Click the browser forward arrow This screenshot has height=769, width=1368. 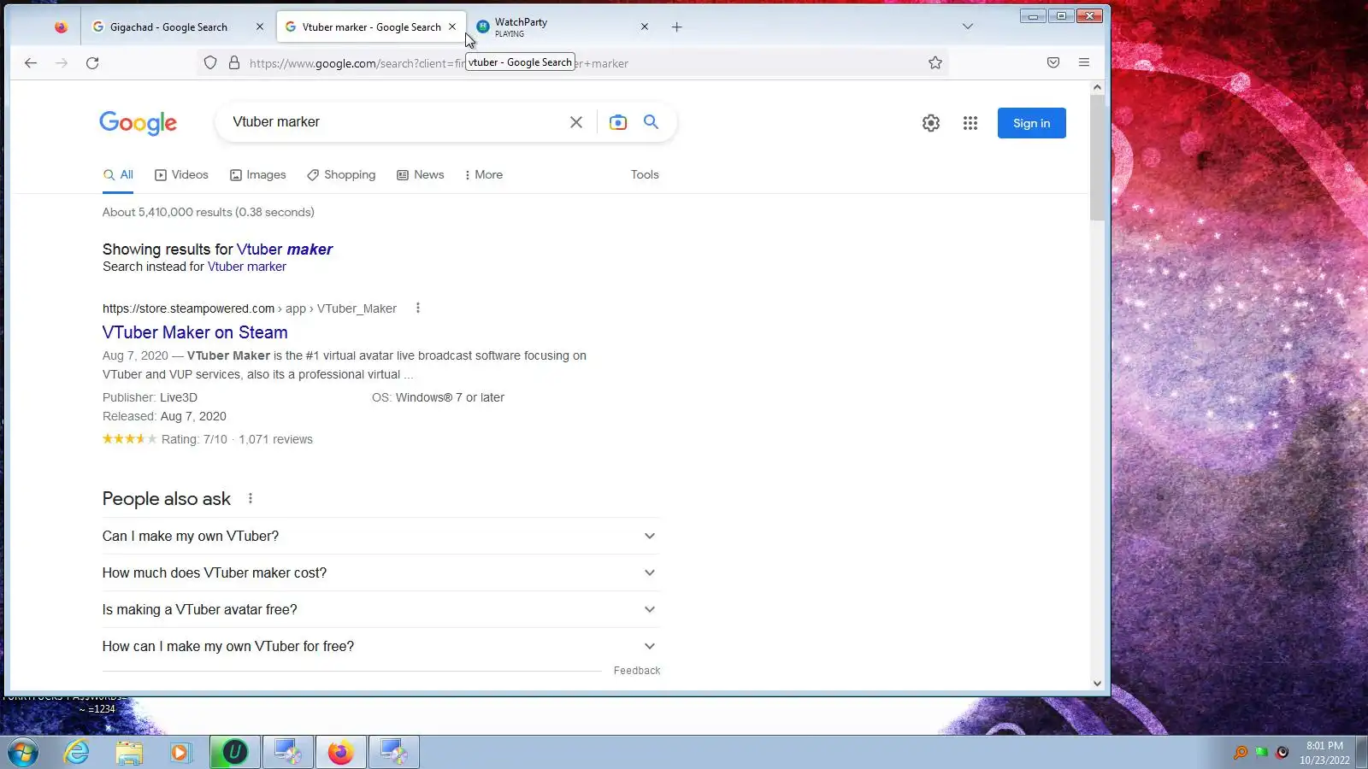point(62,62)
